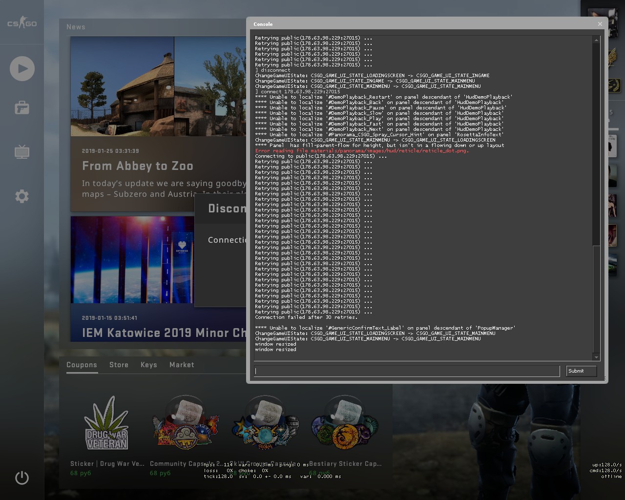
Task: Close the Console window
Action: click(x=600, y=24)
